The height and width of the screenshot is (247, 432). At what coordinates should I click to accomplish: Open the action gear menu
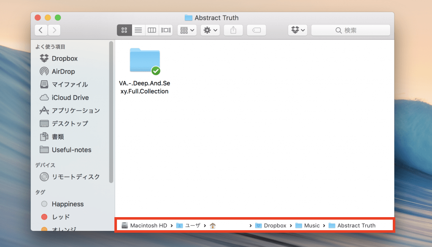coord(210,30)
